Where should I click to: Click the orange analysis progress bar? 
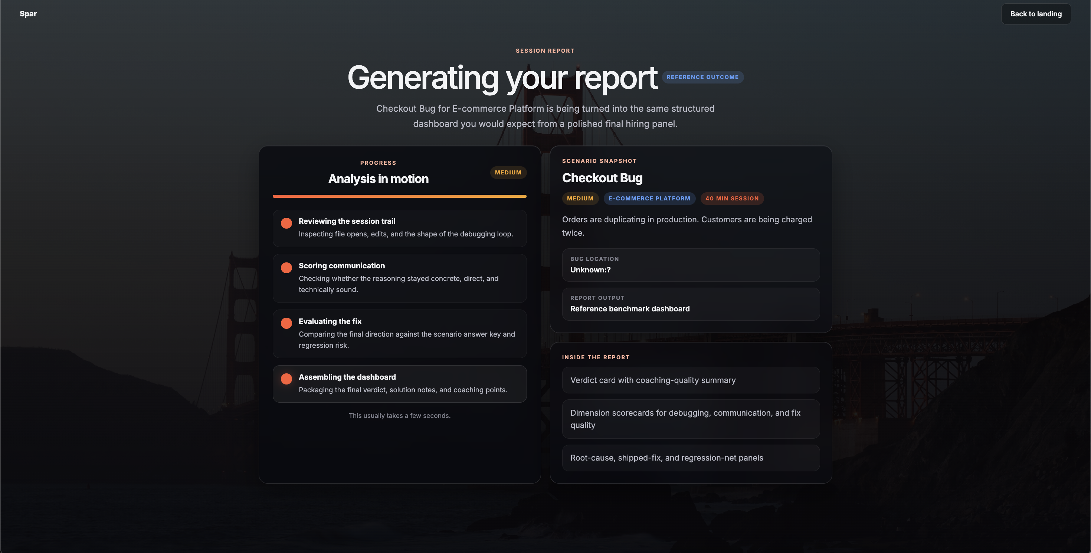[399, 196]
